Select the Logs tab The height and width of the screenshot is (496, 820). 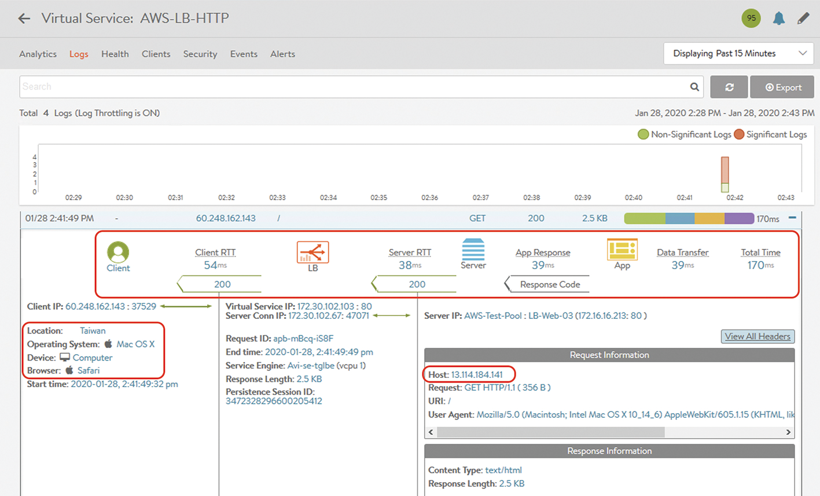tap(79, 54)
